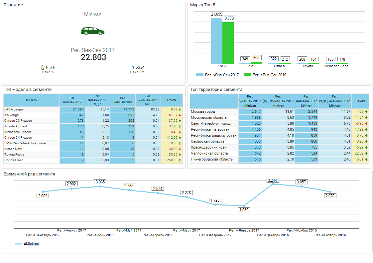Viewport: 373px width, 263px height.
Task: Click the Откл% header in models table
Action: (172, 100)
